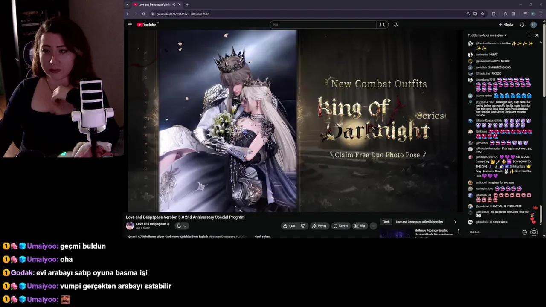Screen dimensions: 546x307
Task: Like the video with thumbs up
Action: (289, 226)
